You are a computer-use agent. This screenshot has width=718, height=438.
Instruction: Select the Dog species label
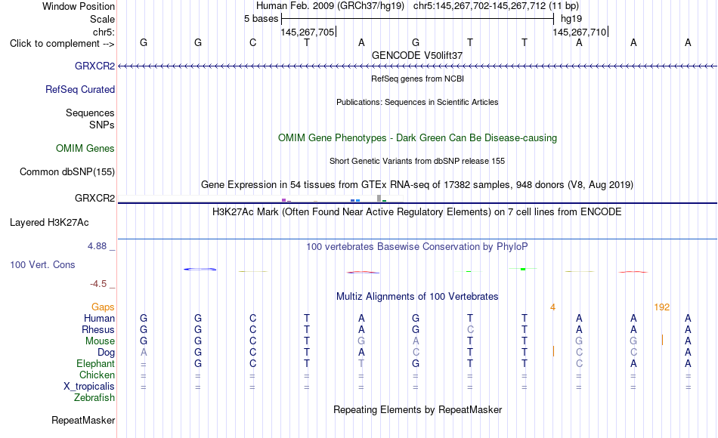[107, 352]
